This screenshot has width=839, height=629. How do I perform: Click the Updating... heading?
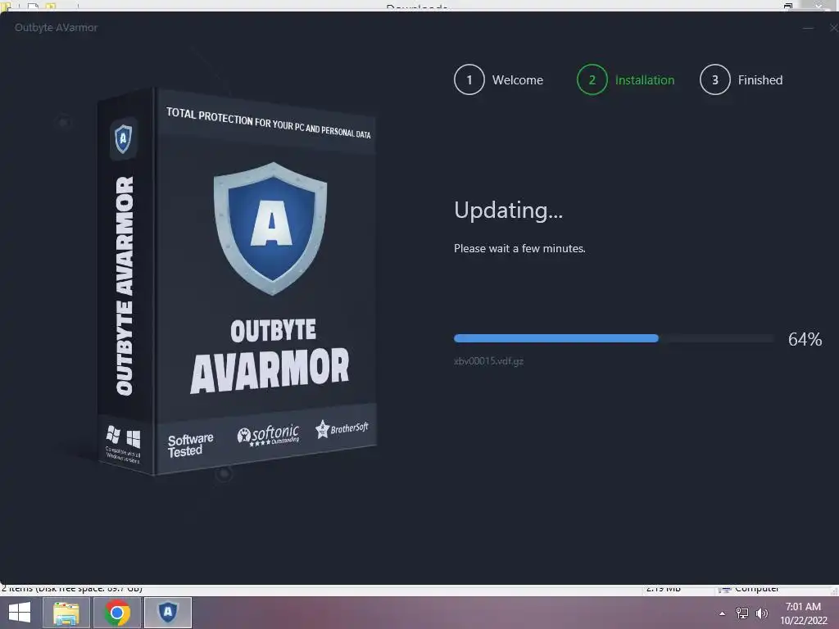pyautogui.click(x=508, y=210)
